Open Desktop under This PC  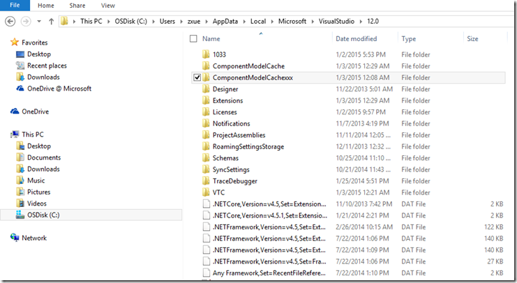(39, 146)
